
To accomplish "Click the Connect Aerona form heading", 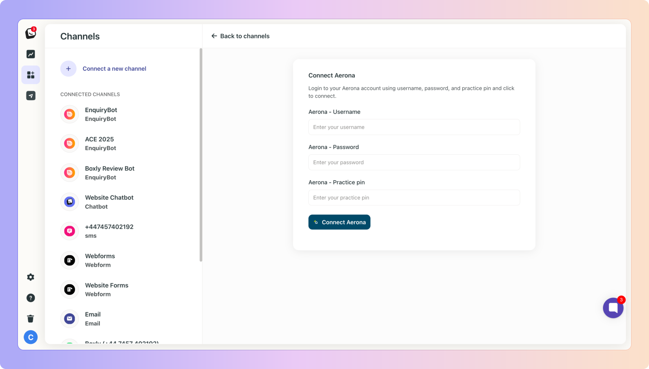I will pyautogui.click(x=332, y=75).
